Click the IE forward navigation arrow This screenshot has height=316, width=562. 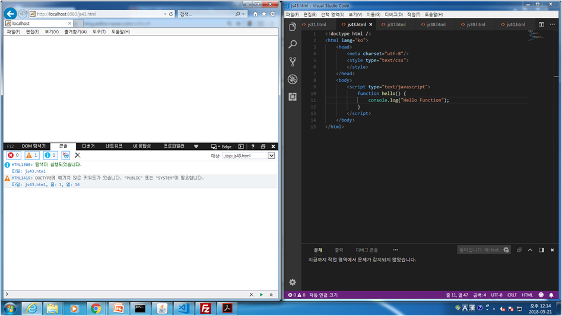[23, 14]
